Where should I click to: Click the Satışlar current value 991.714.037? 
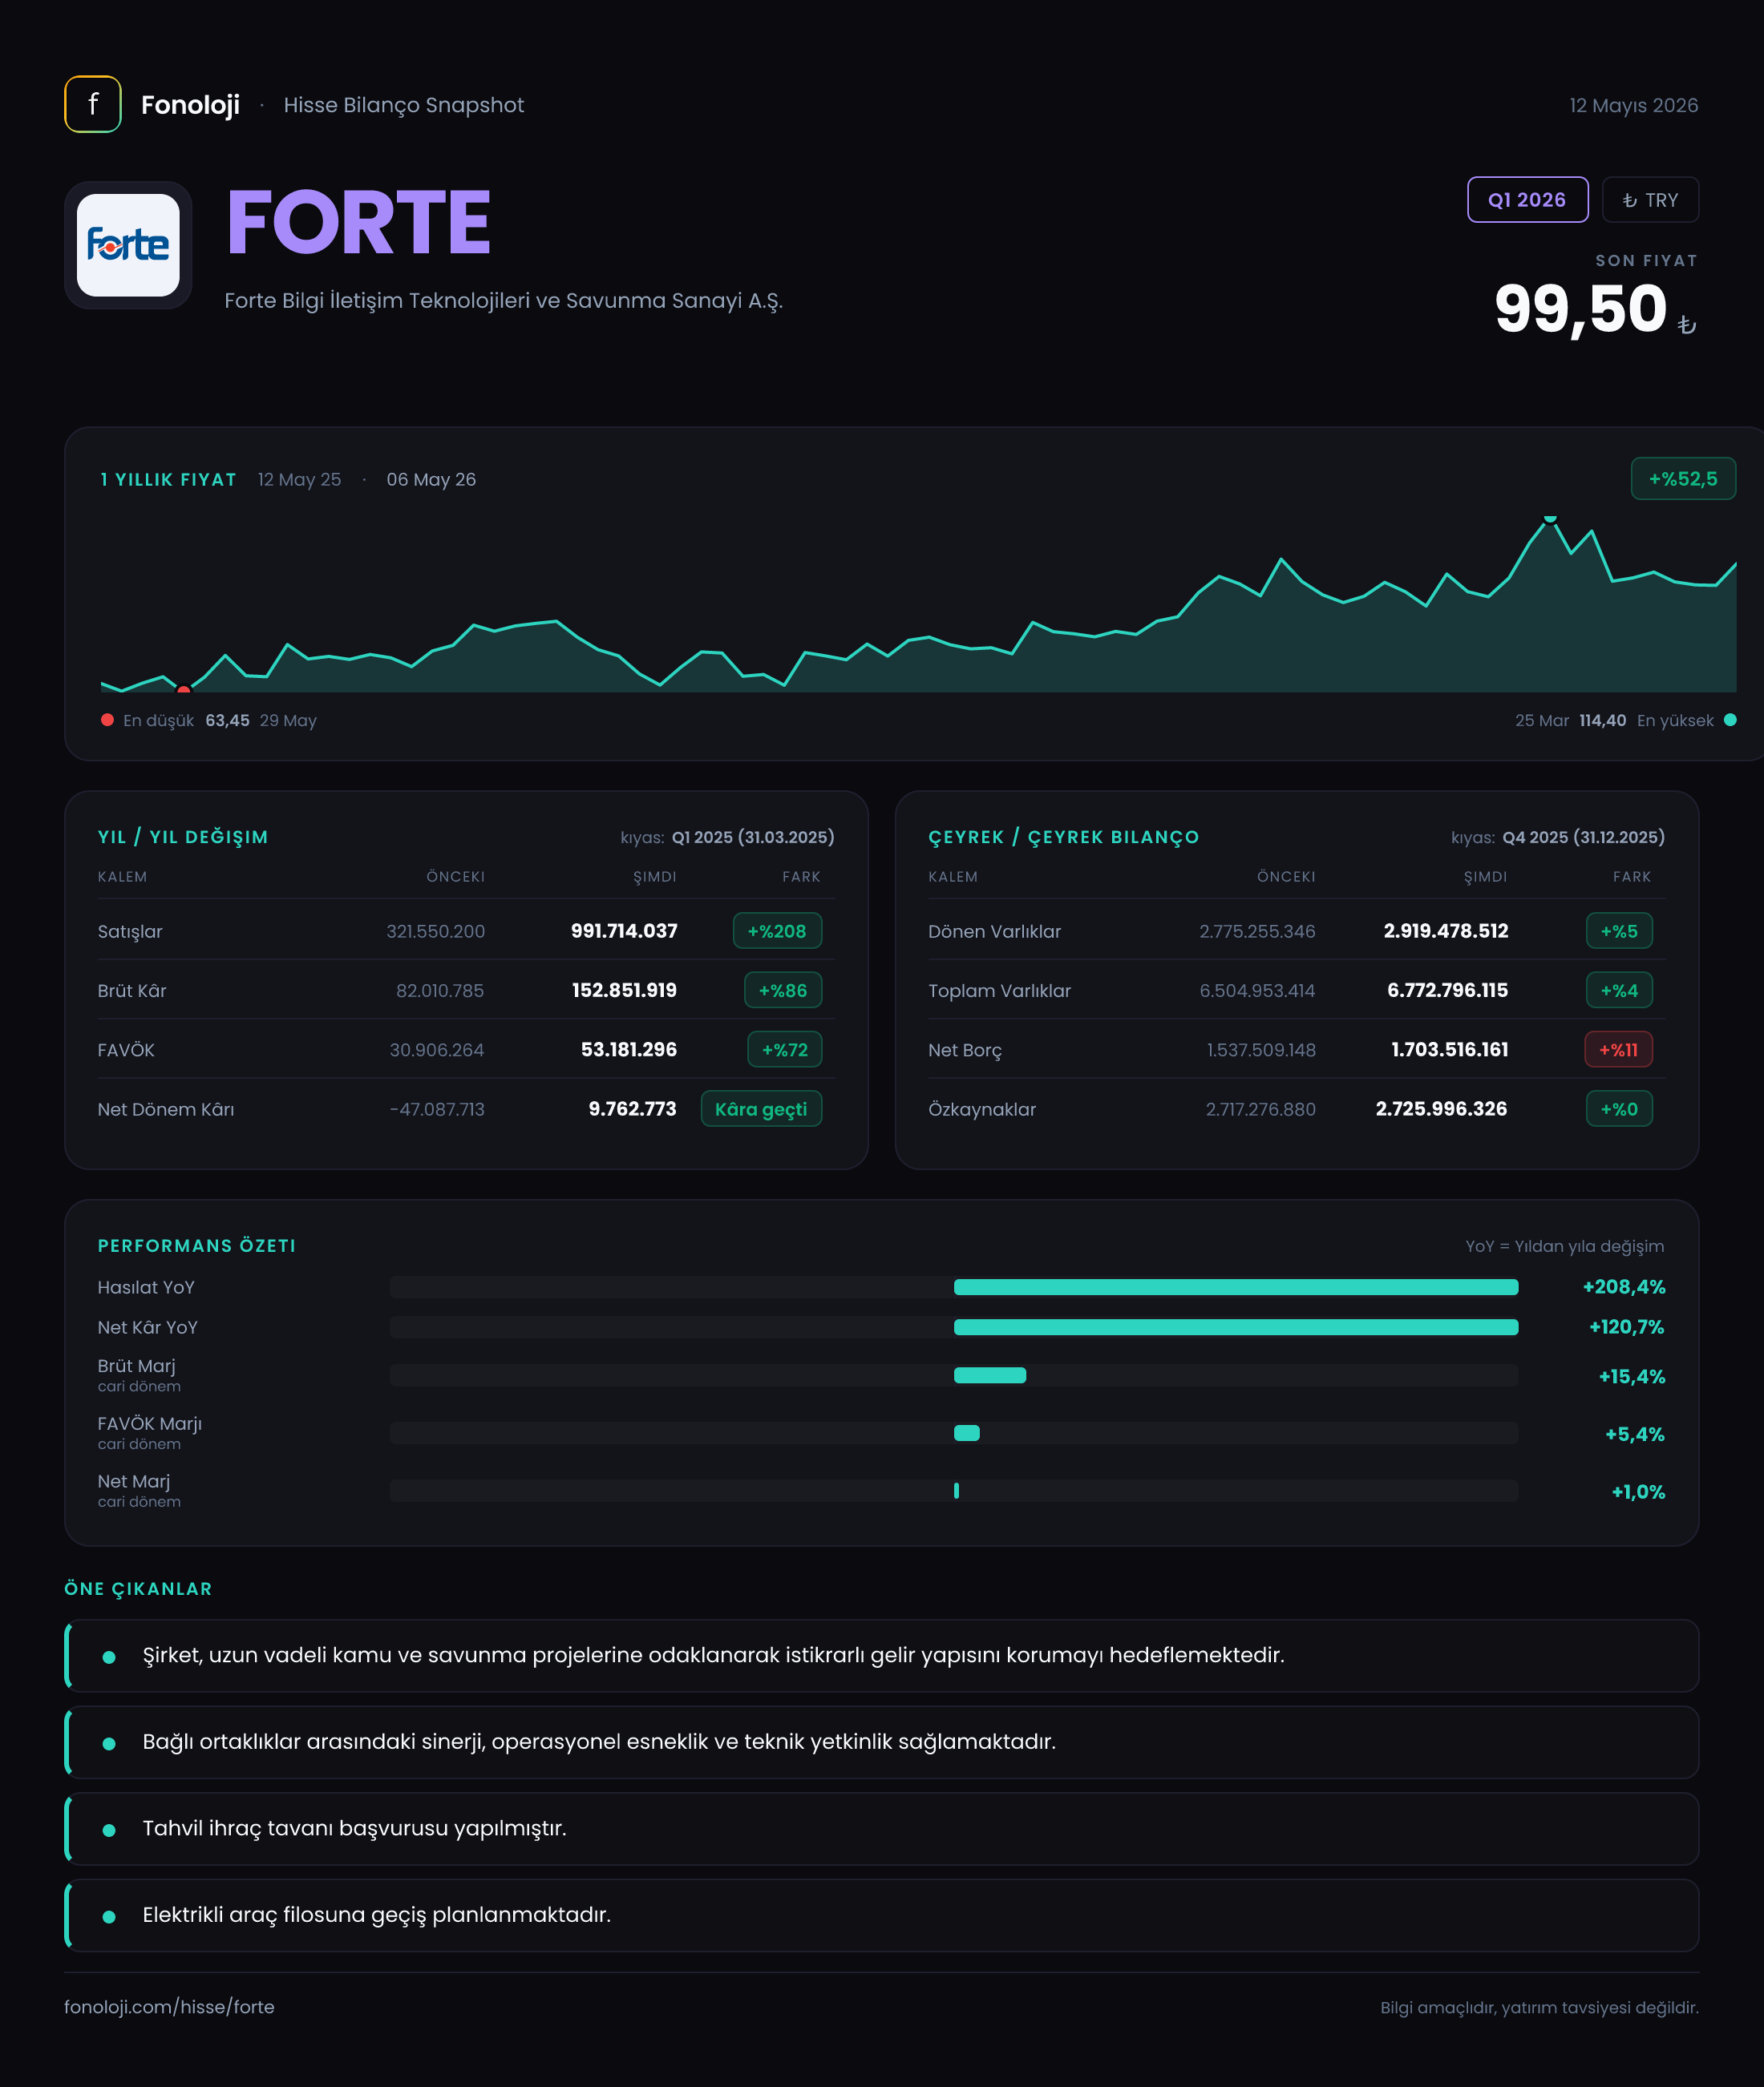point(624,930)
